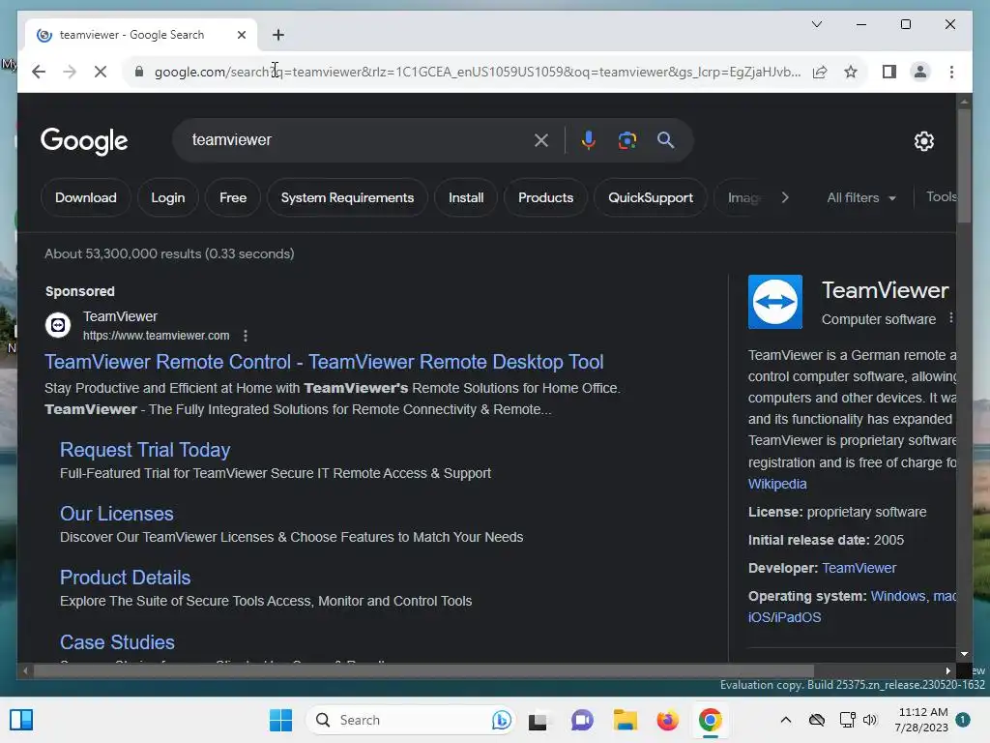Open Chrome profile avatar

(x=920, y=72)
